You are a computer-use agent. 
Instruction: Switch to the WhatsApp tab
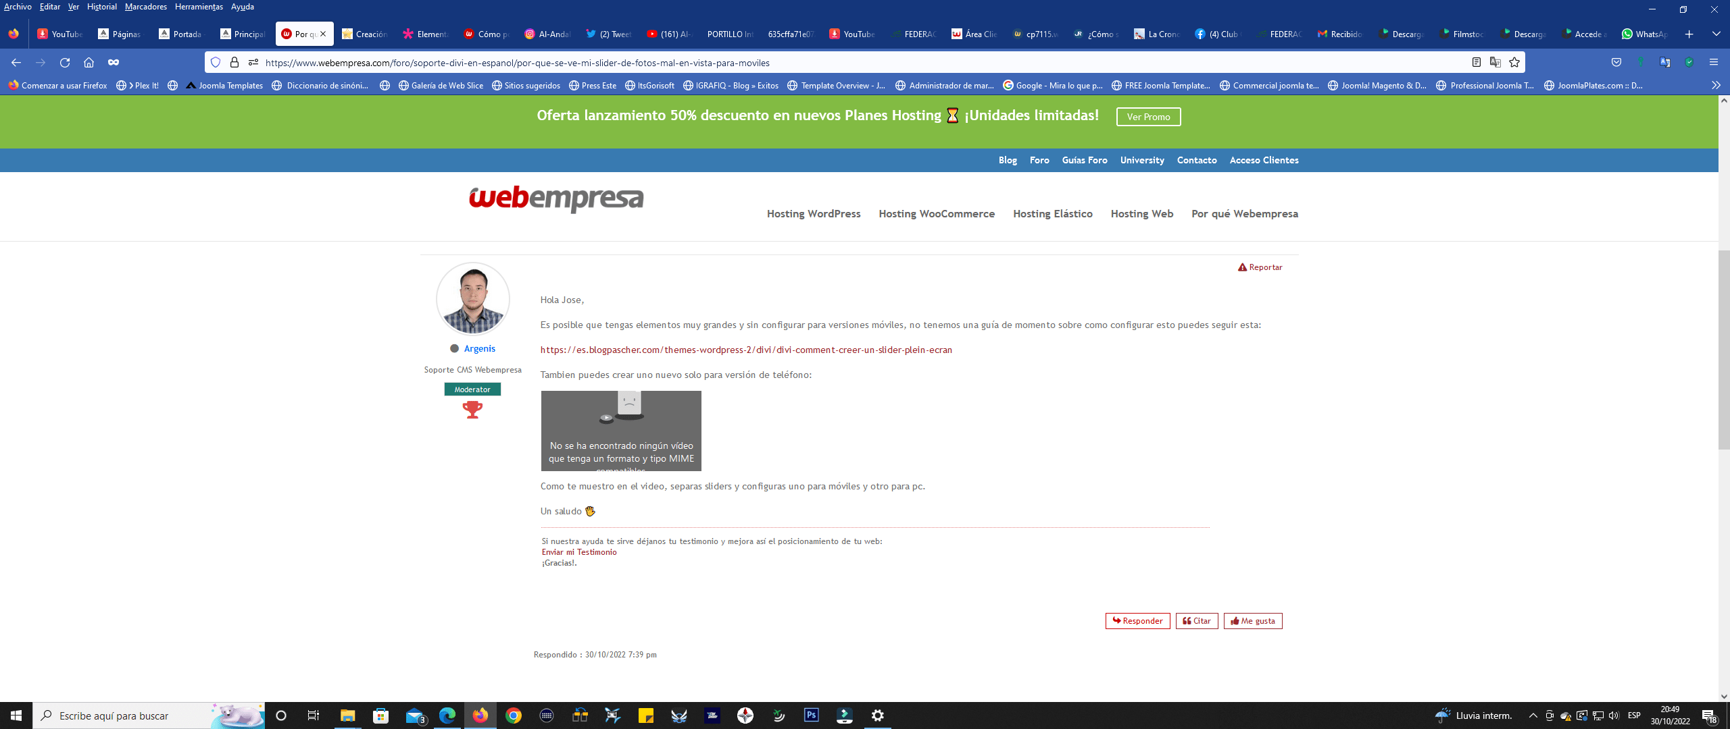point(1646,34)
